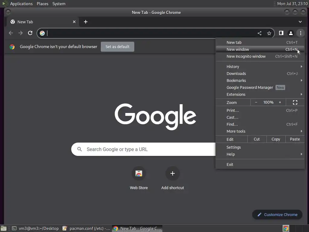Click Paste in the Edit row

coord(295,139)
